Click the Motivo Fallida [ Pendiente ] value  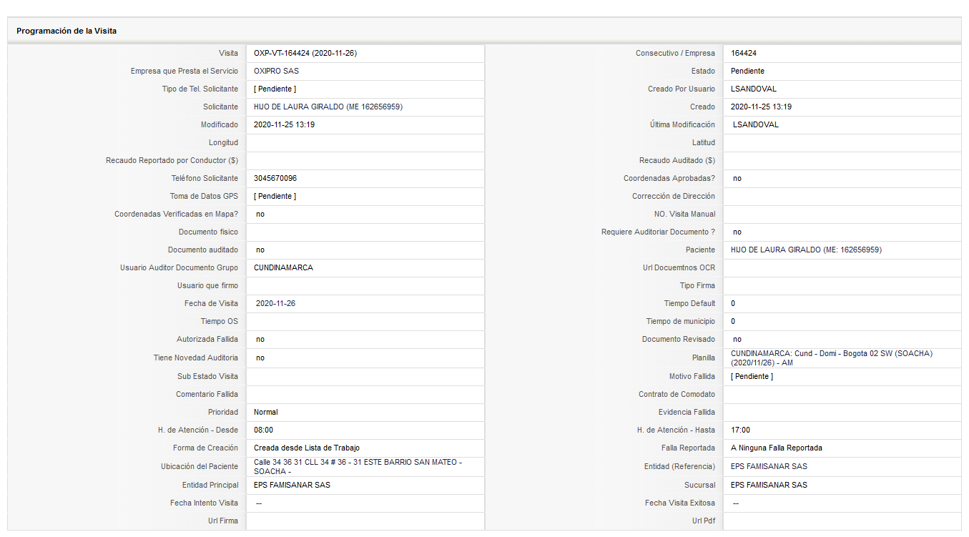click(x=752, y=377)
